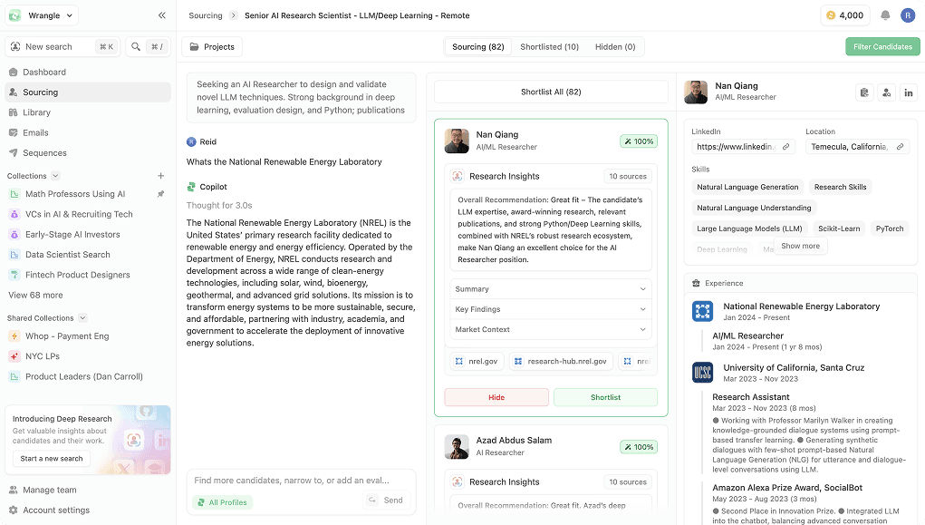Open Dashboard from the sidebar

88,72
